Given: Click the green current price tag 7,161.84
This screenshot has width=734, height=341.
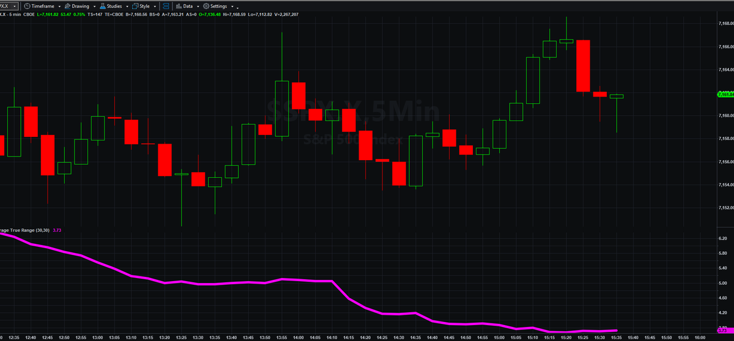Looking at the screenshot, I should [724, 94].
